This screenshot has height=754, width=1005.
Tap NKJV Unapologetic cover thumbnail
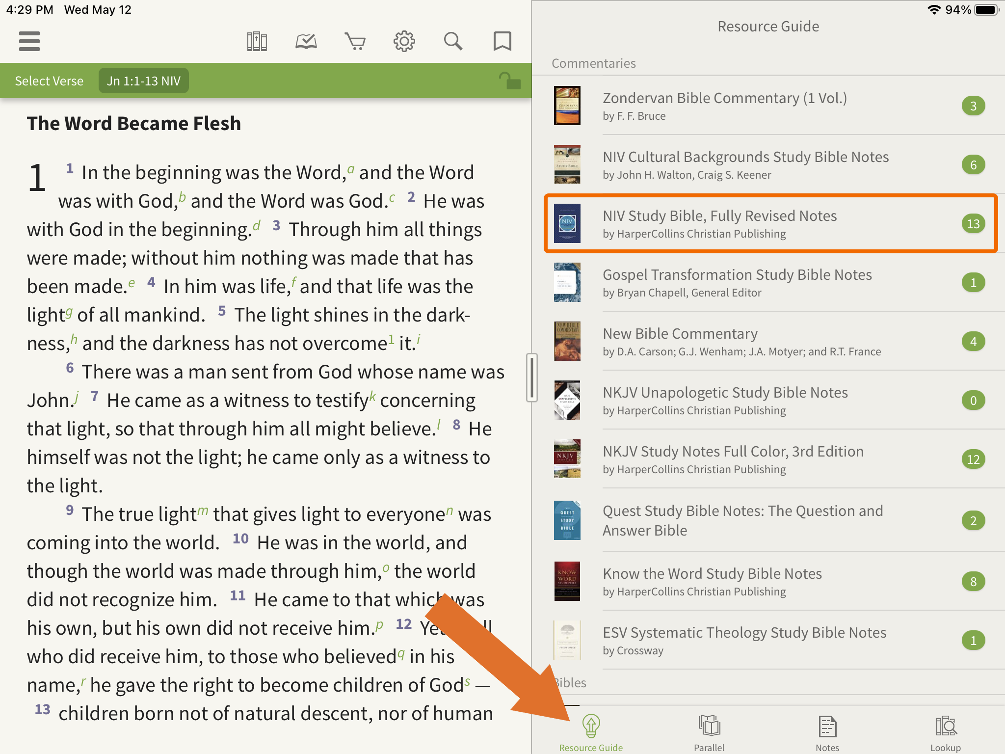coord(567,400)
